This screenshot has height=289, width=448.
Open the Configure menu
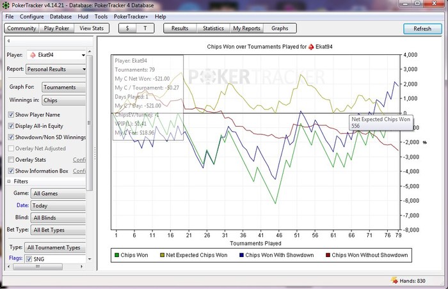(x=32, y=17)
